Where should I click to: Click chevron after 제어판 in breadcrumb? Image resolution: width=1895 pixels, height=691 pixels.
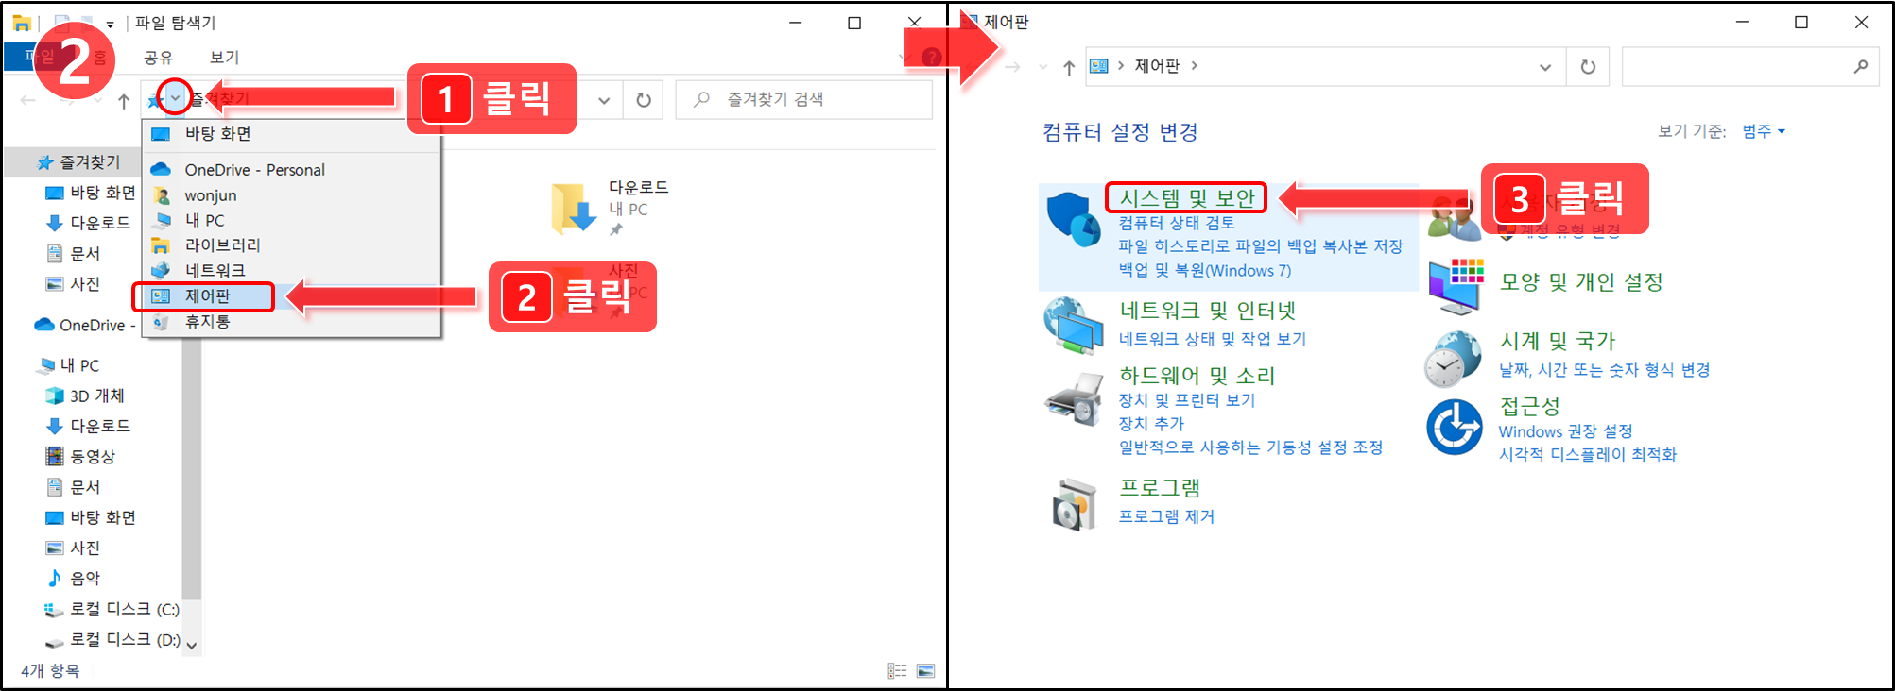1195,66
